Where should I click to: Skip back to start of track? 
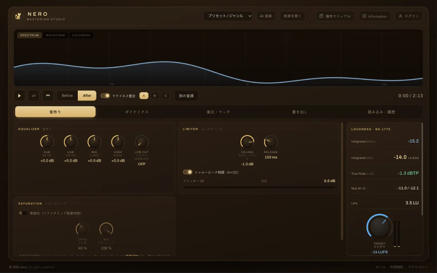coord(48,96)
